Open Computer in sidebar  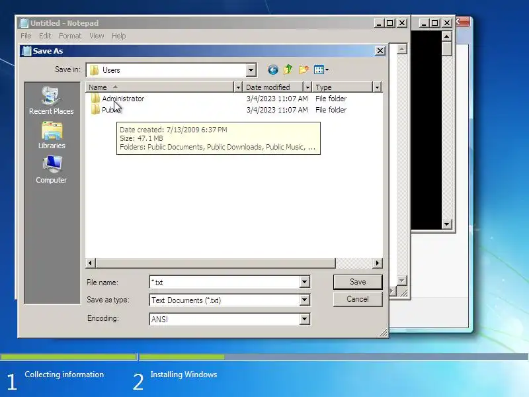(x=52, y=170)
